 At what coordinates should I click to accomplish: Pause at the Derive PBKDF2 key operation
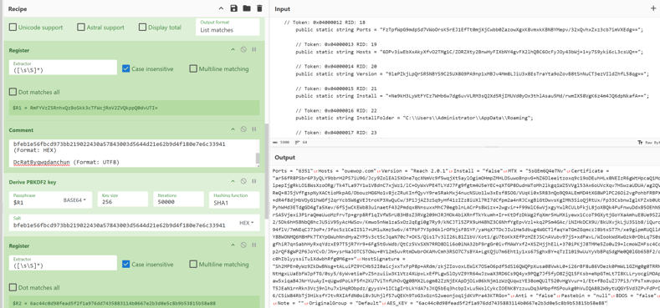[x=254, y=182]
